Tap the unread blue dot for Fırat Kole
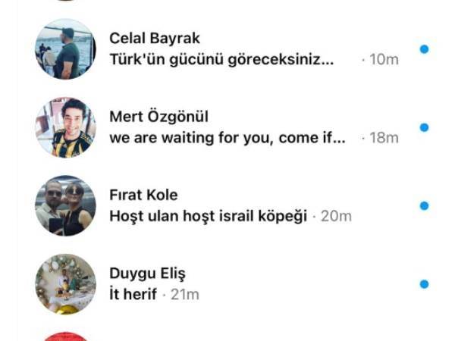Image resolution: width=455 pixels, height=341 pixels. tap(424, 205)
